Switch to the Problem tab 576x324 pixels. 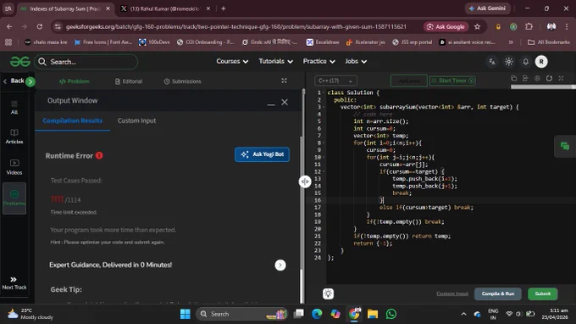coord(75,81)
